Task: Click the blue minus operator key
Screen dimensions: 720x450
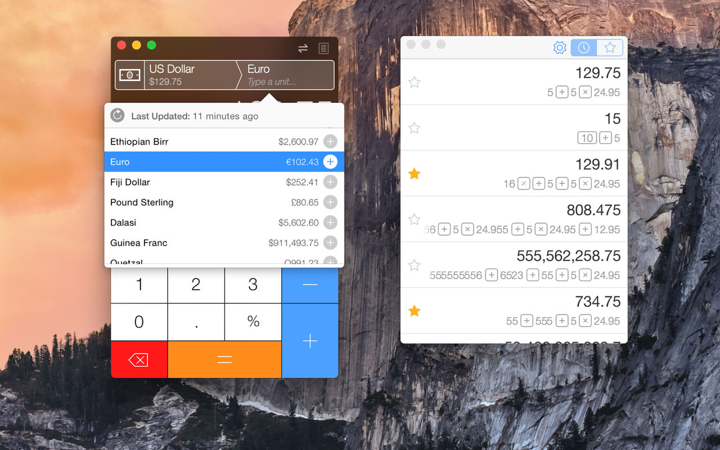Action: [310, 285]
